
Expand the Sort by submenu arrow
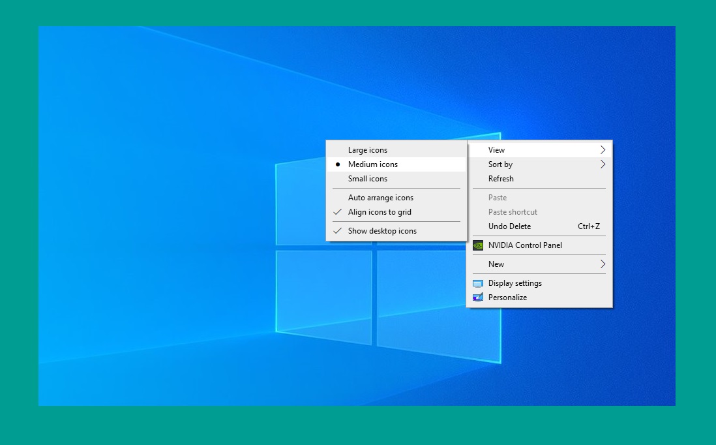pyautogui.click(x=603, y=164)
